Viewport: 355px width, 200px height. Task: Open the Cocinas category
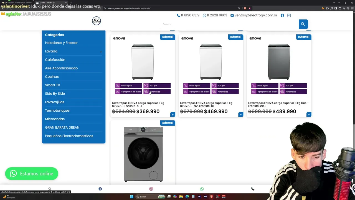click(x=52, y=77)
